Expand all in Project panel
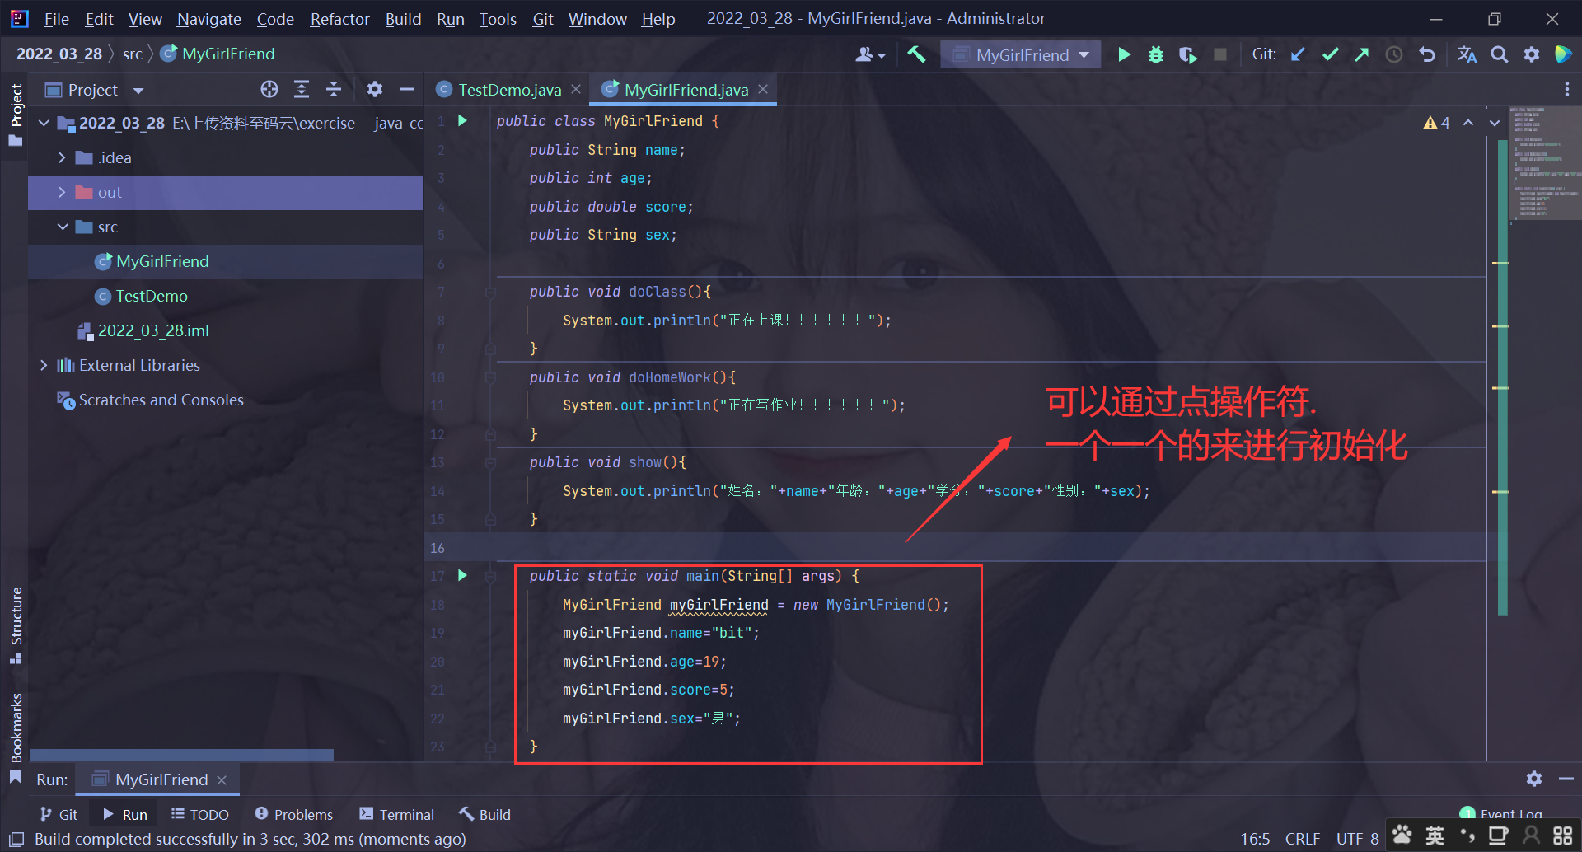The image size is (1582, 852). tap(302, 89)
